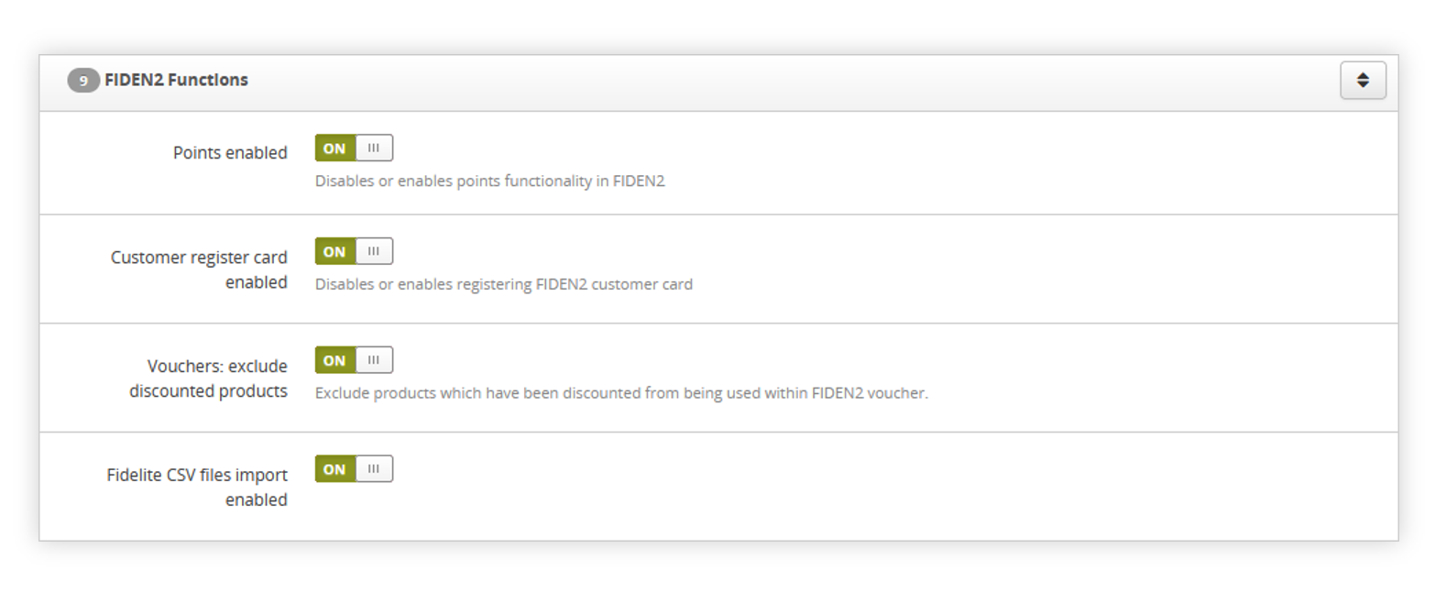This screenshot has width=1446, height=603.
Task: Click down arrow of the panel collapse button
Action: tap(1363, 85)
